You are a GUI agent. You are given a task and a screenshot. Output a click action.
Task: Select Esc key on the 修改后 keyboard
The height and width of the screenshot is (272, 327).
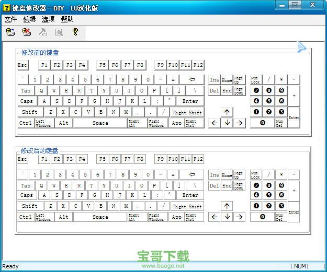click(22, 159)
